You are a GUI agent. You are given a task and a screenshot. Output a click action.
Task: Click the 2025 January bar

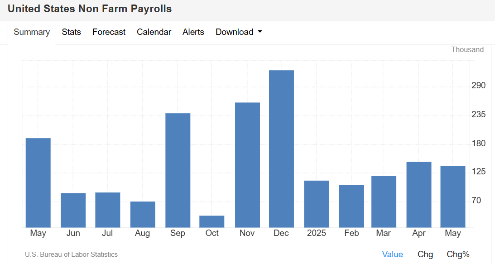point(316,204)
